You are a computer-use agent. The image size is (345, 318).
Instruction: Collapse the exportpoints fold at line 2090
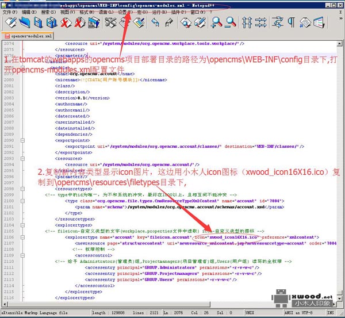22,140
